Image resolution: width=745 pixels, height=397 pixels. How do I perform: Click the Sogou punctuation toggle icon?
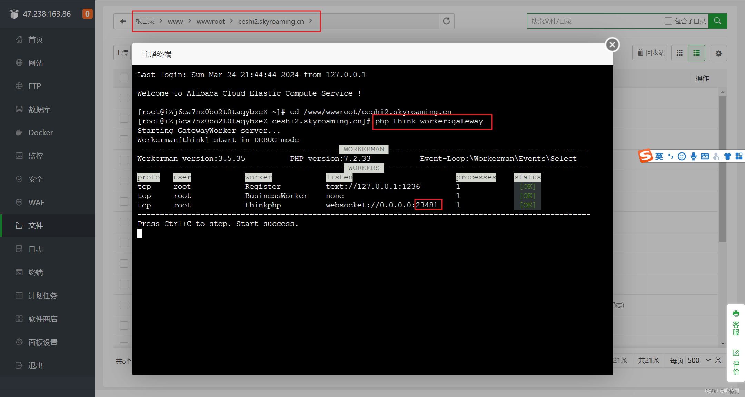(x=670, y=157)
